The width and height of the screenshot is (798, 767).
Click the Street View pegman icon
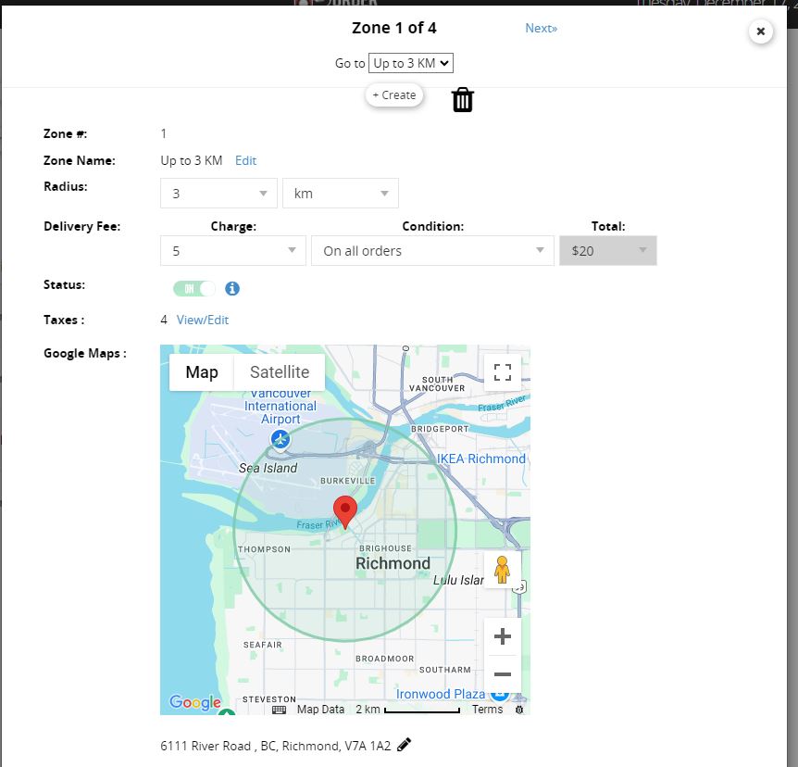(503, 570)
